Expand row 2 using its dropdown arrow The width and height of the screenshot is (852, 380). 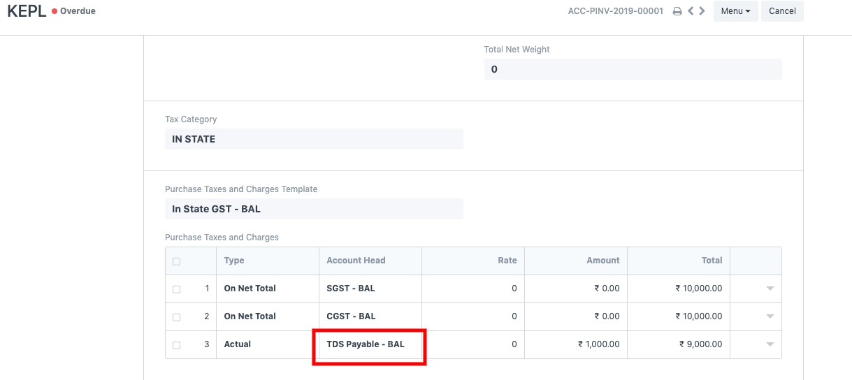point(770,316)
